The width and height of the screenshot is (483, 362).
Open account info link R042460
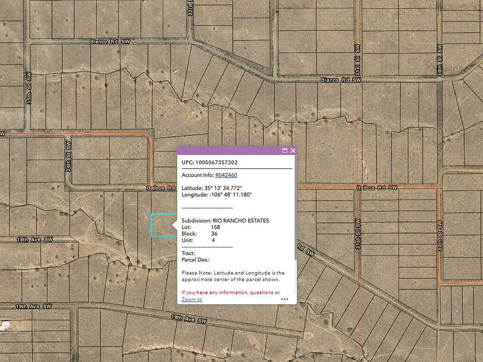pos(226,175)
